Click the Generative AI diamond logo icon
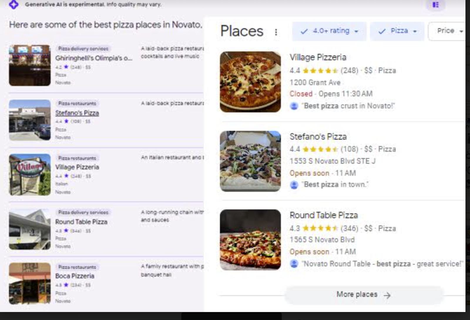 pyautogui.click(x=14, y=4)
